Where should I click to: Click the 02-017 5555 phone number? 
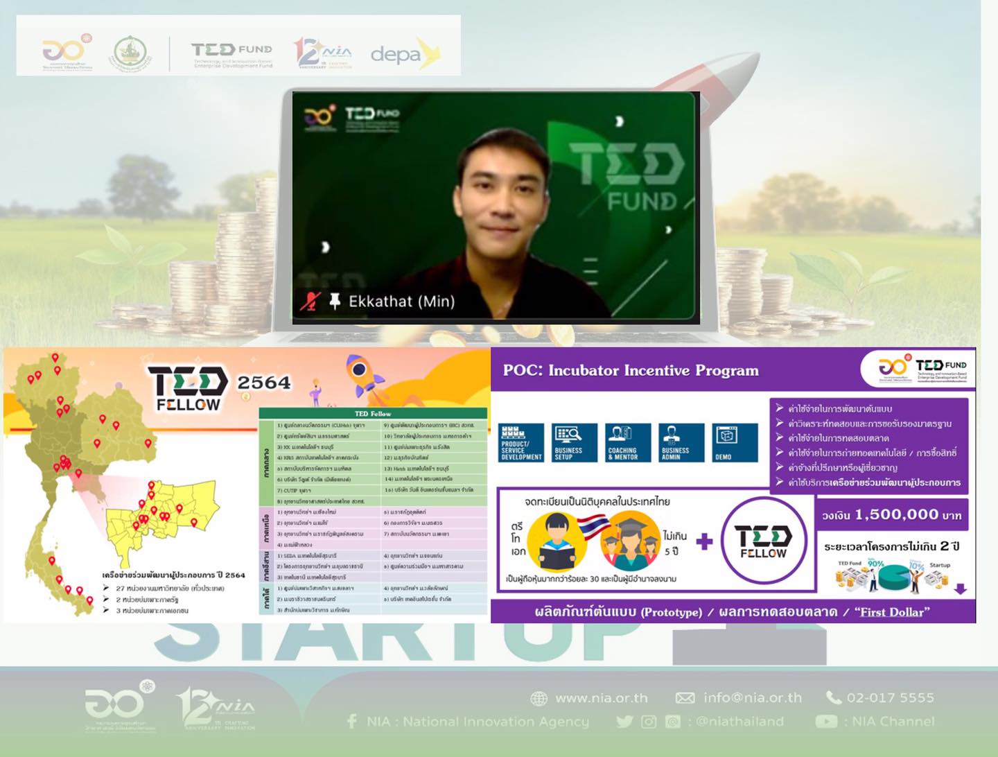891,698
